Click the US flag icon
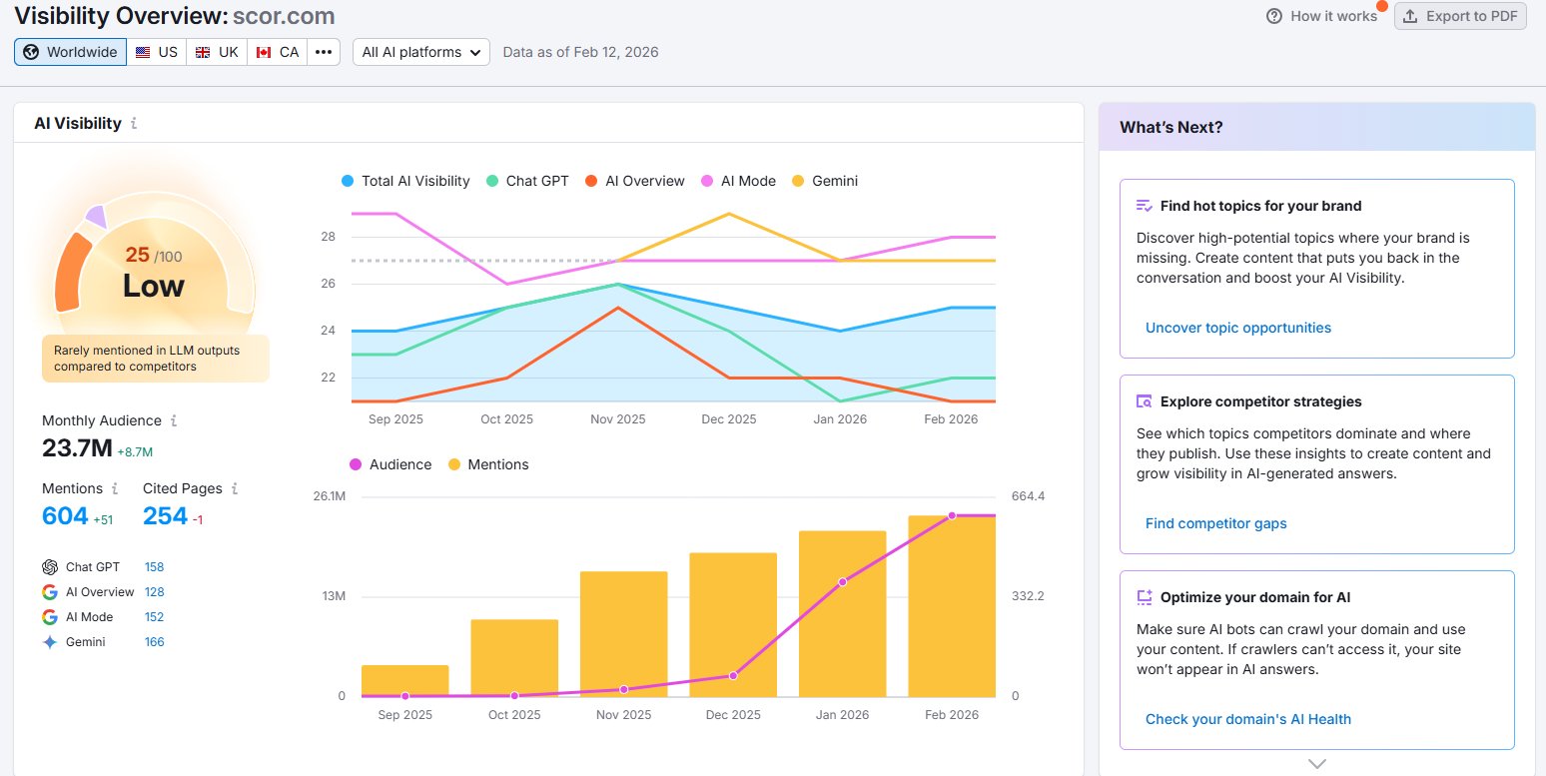The image size is (1546, 776). (x=144, y=52)
